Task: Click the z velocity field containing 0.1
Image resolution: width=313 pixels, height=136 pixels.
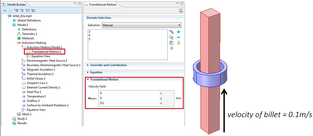Action: (x=128, y=103)
